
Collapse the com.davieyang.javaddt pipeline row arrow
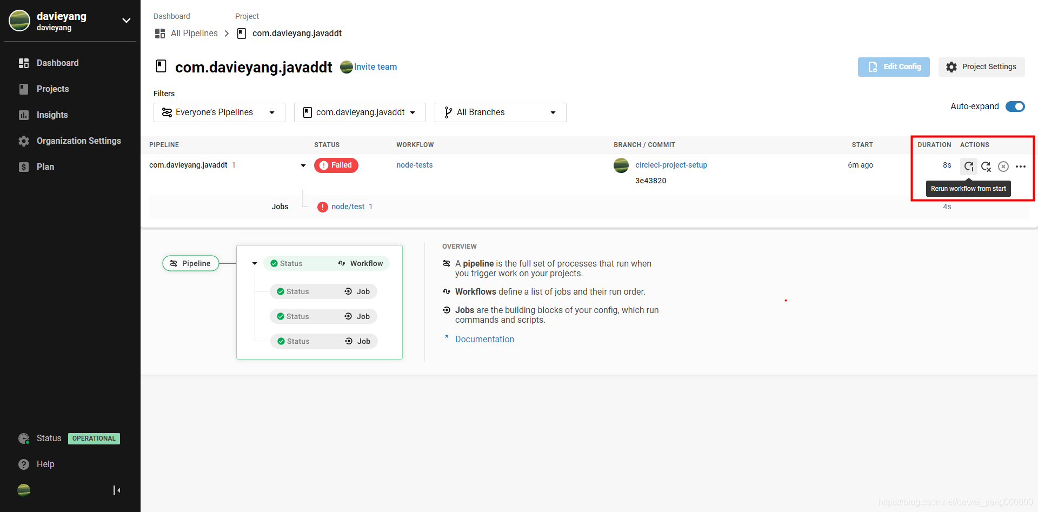point(303,165)
